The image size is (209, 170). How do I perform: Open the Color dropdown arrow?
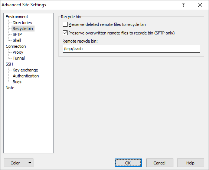[x=30, y=163]
